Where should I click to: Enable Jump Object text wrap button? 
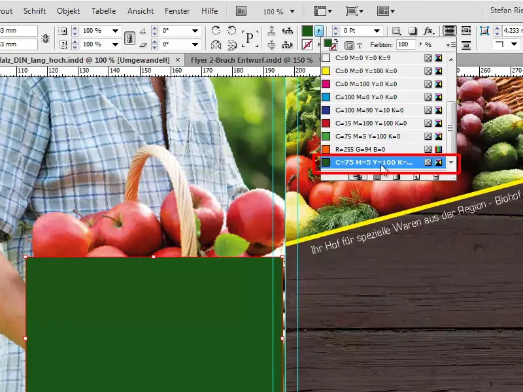pos(466,44)
